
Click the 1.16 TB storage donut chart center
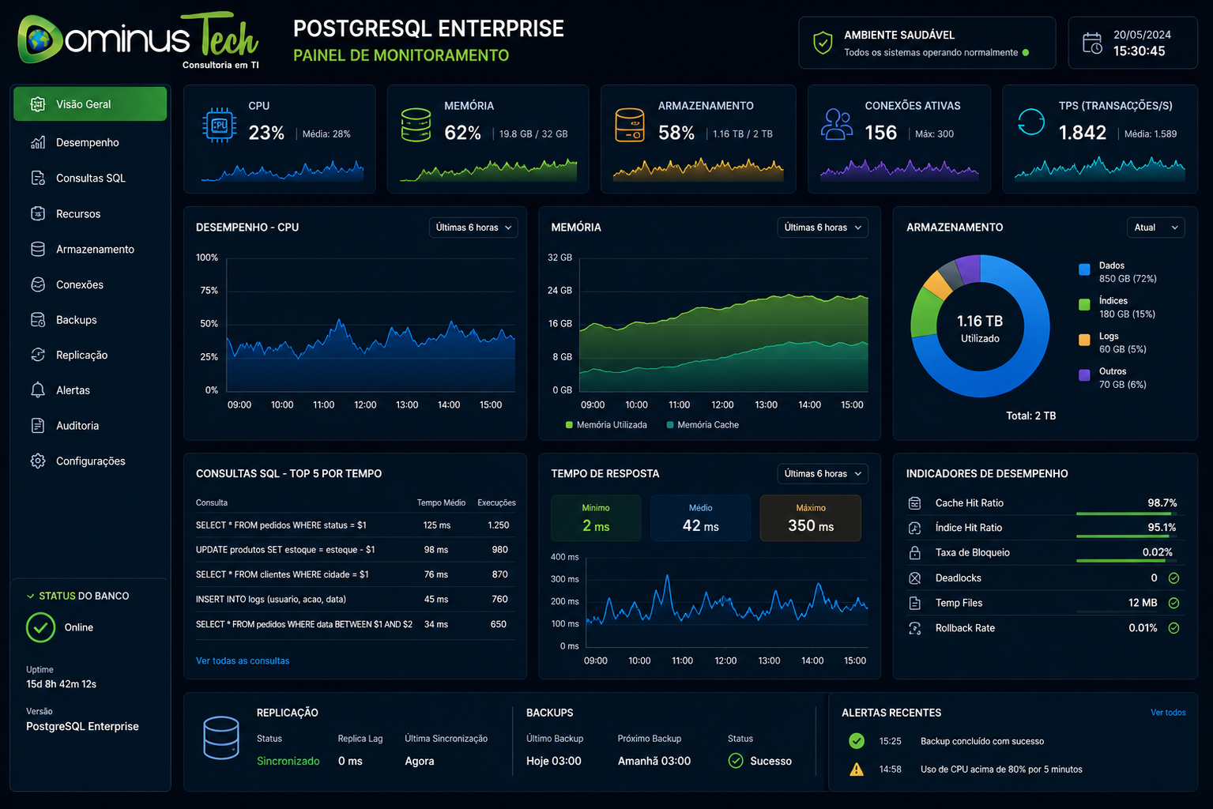[x=980, y=329]
